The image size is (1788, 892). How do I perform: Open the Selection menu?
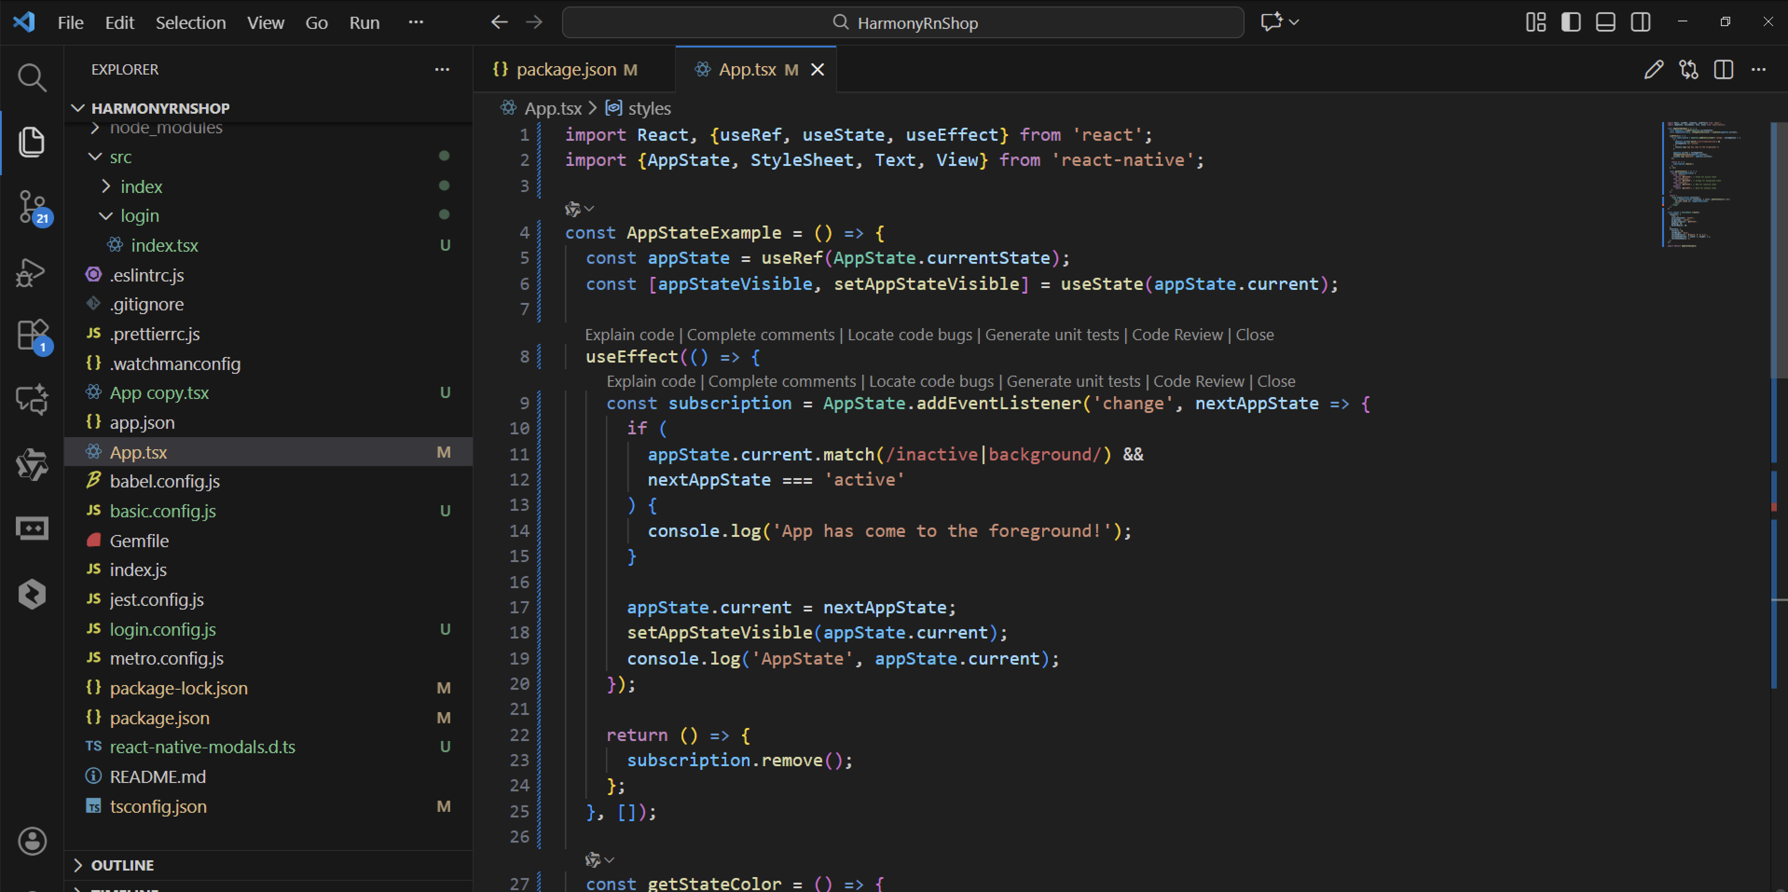[x=190, y=22]
